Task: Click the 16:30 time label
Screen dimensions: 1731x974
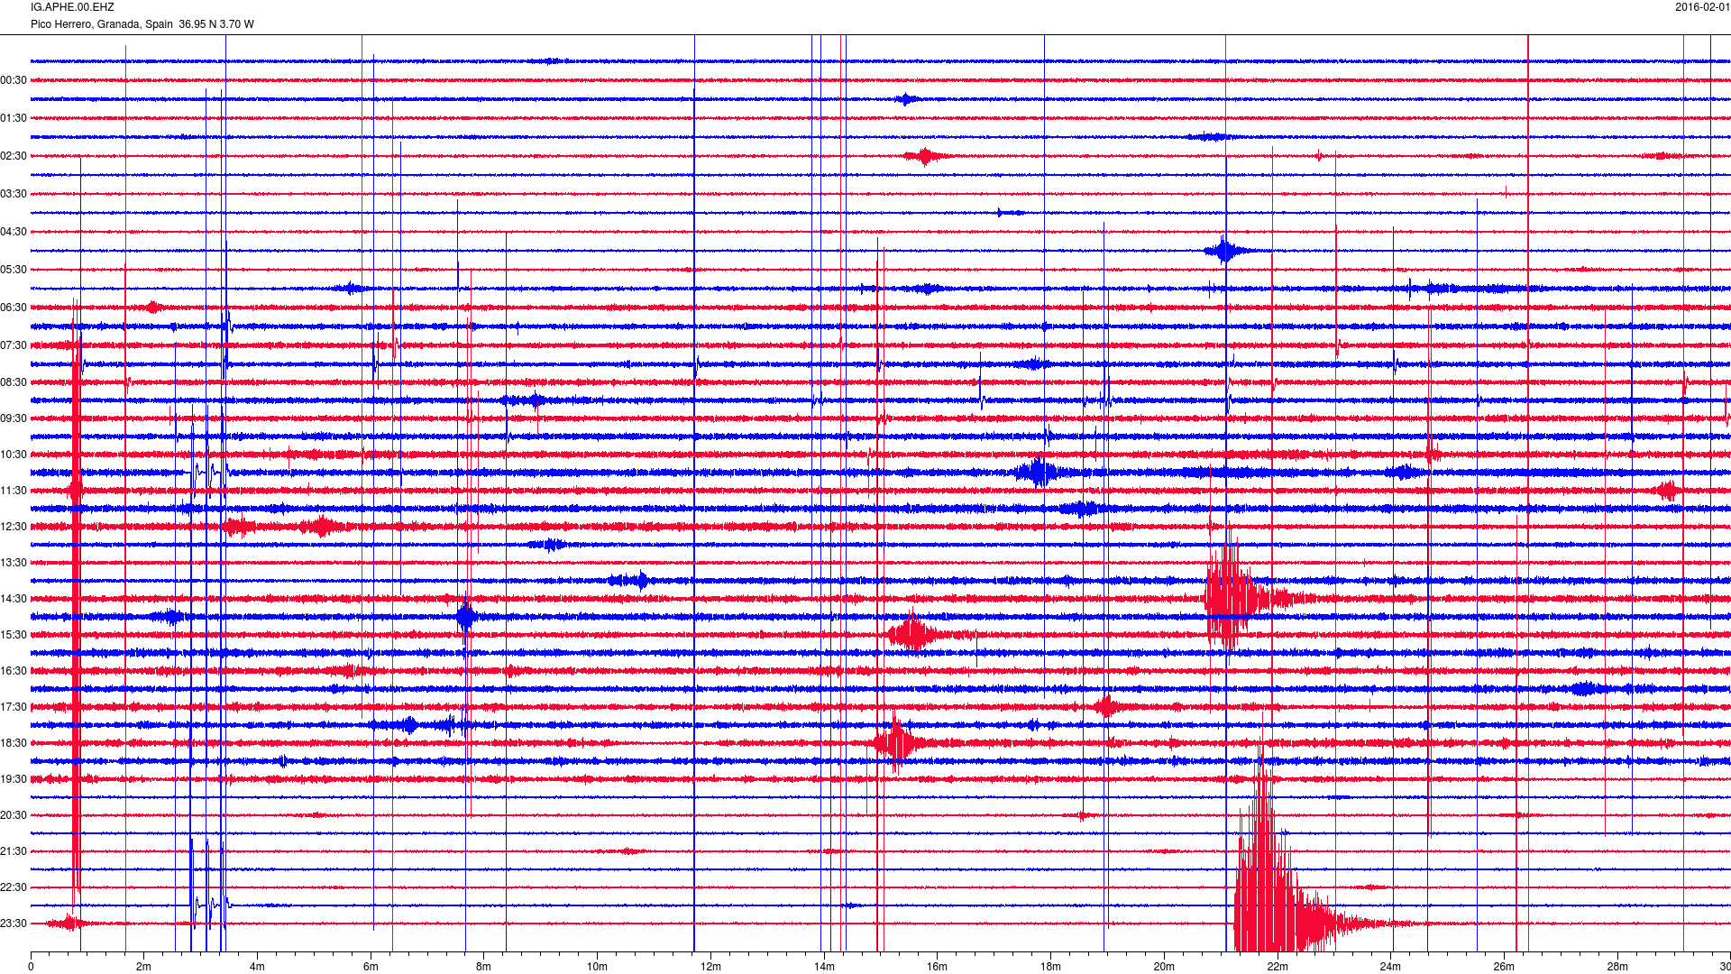Action: pyautogui.click(x=14, y=671)
